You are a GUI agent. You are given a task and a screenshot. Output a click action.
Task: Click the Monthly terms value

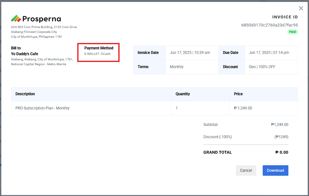pyautogui.click(x=176, y=67)
